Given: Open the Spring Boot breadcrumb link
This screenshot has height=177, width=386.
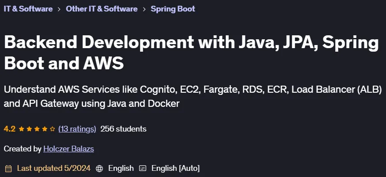Looking at the screenshot, I should [173, 9].
